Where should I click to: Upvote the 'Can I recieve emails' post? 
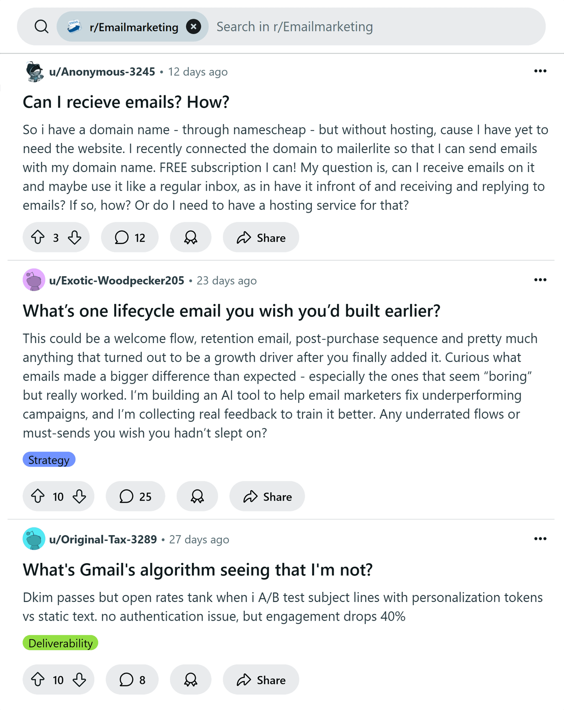(38, 237)
